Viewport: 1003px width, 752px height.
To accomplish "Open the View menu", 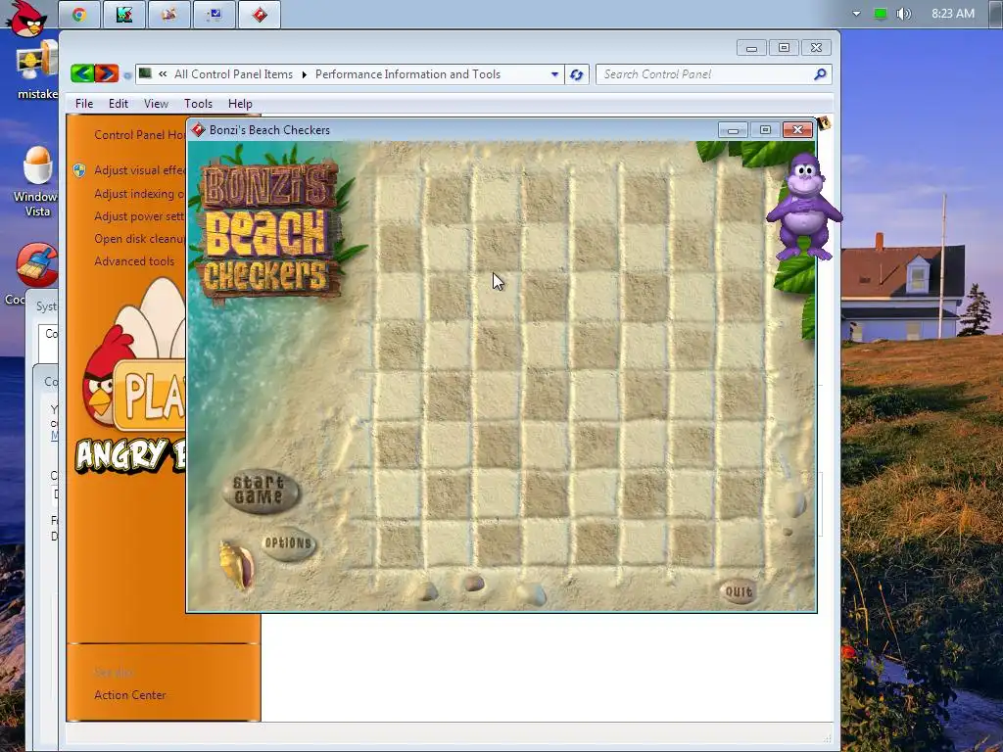I will pos(156,104).
